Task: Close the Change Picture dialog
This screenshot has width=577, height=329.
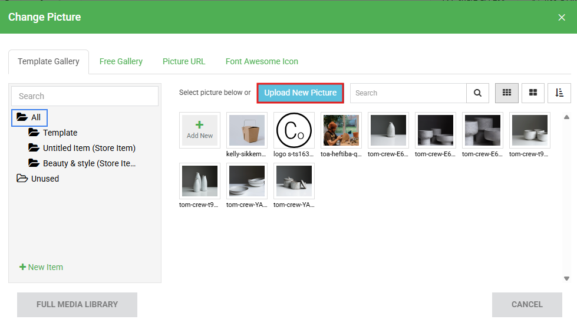Action: tap(561, 17)
